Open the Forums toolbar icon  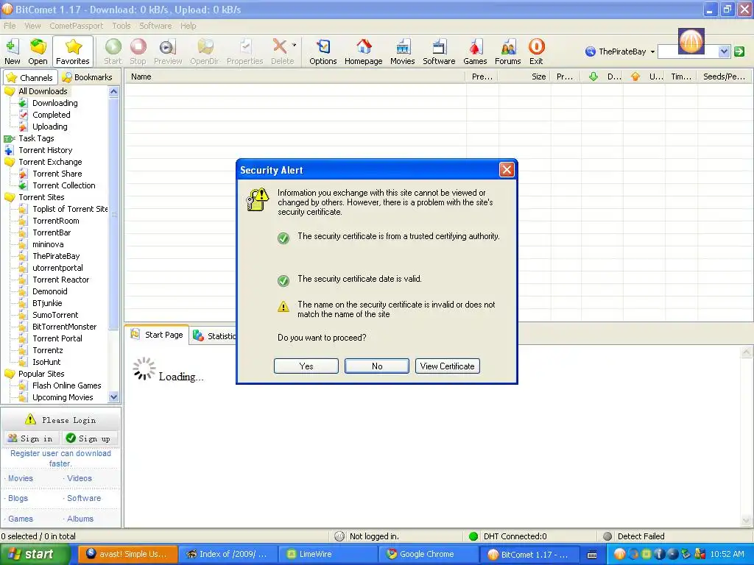pos(508,51)
